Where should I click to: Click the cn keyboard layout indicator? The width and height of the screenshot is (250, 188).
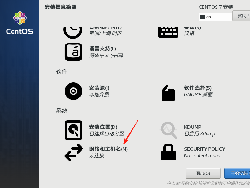215,17
